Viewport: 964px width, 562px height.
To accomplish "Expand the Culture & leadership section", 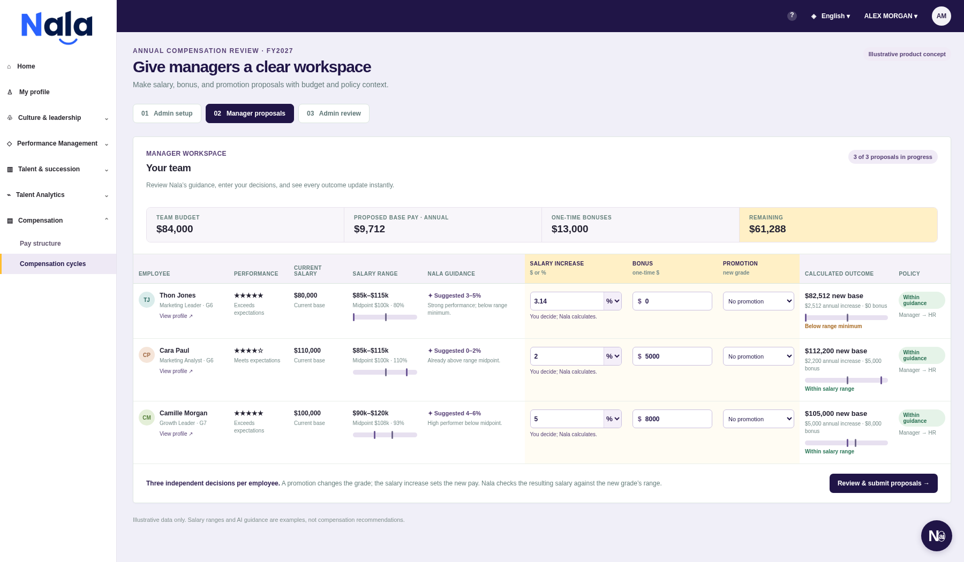I will click(107, 118).
